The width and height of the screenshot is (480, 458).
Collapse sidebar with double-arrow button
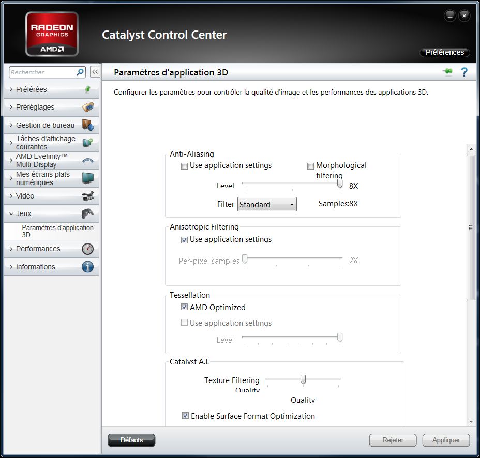click(95, 72)
